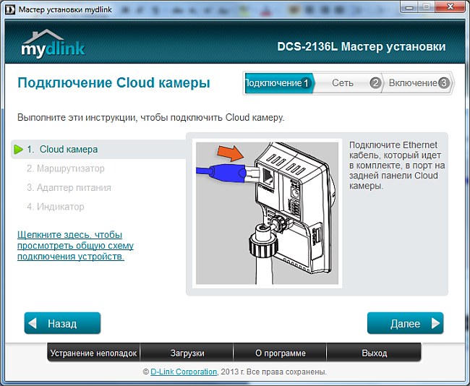
Task: Click the green arrow beside Cloud камера
Action: [x=18, y=150]
